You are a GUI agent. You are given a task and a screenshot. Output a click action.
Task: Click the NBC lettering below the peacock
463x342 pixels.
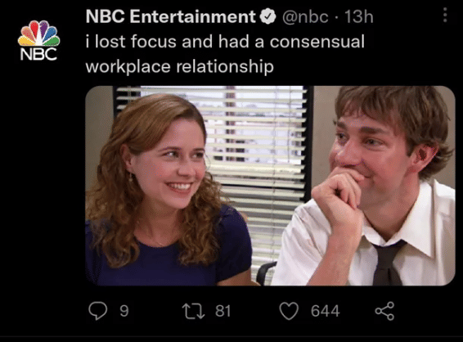click(38, 54)
